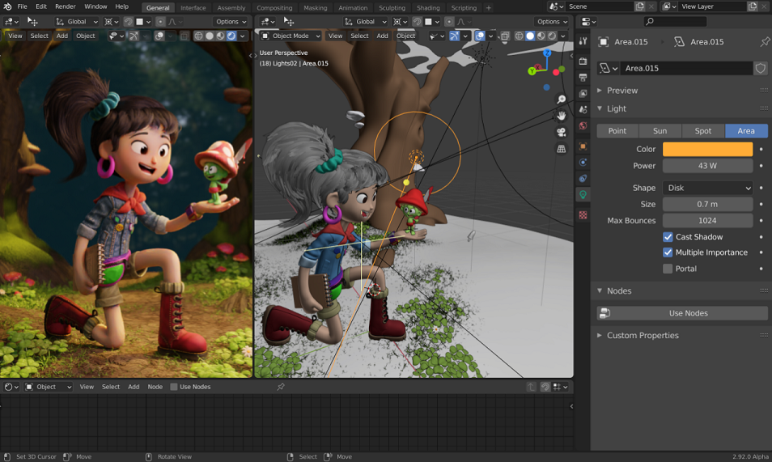Open right viewport Add menu
Viewport: 772px width, 462px height.
tap(383, 36)
